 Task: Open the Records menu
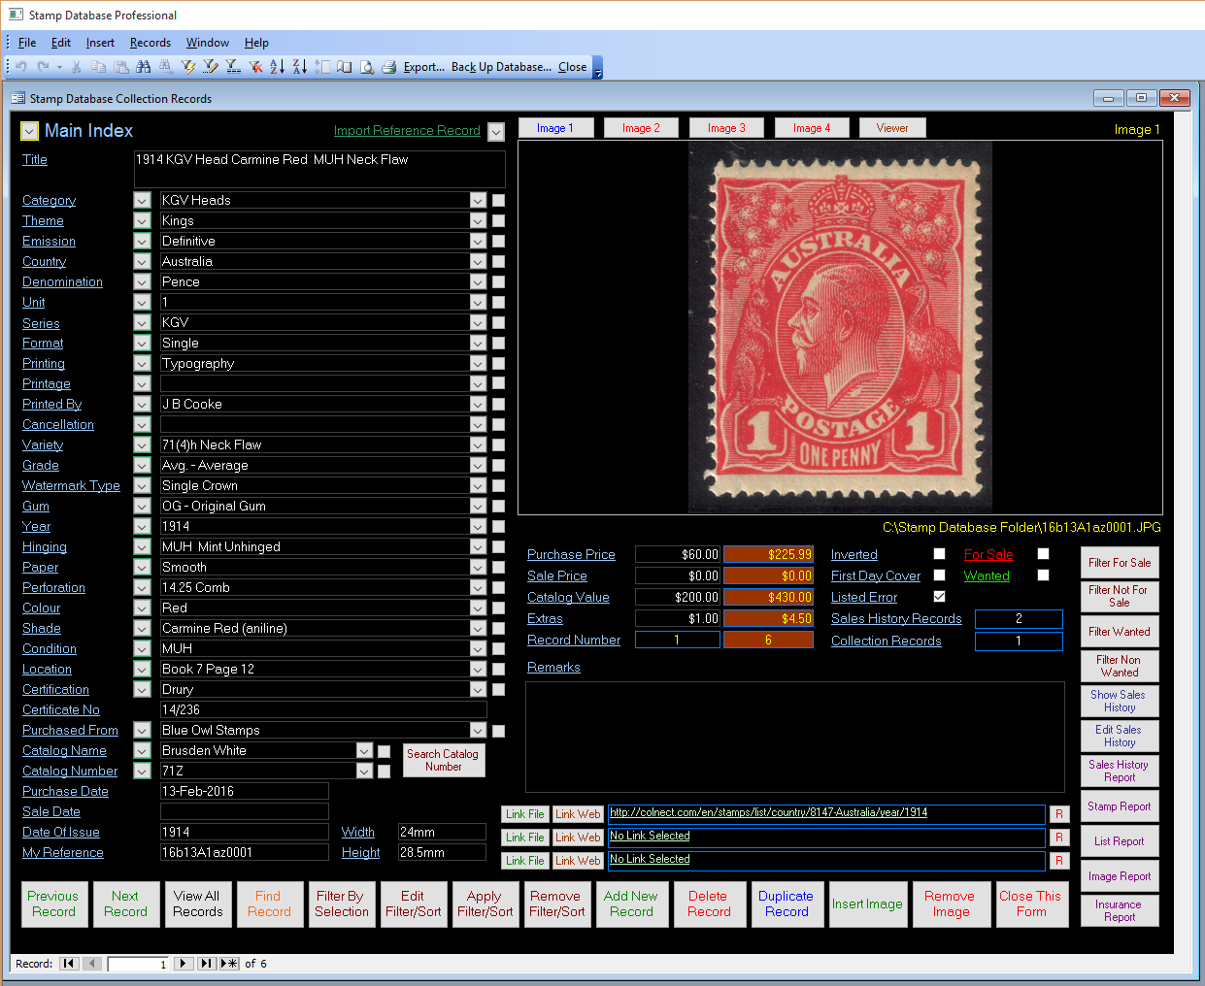pyautogui.click(x=150, y=43)
